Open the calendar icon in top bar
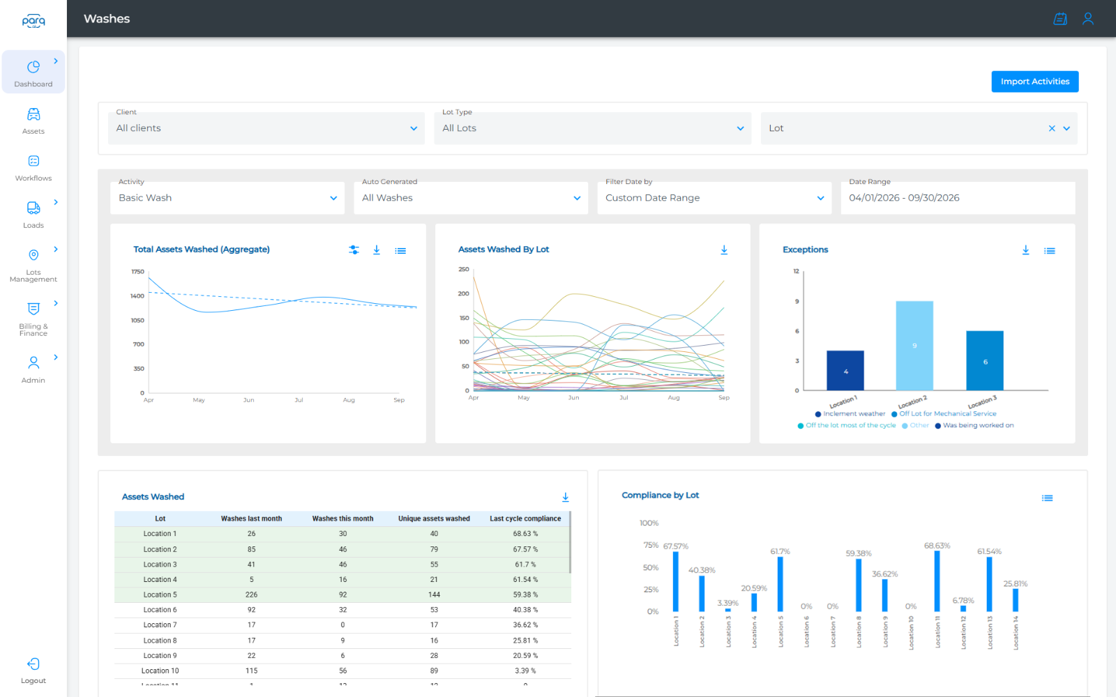Screen dimensions: 1116x697 (x=1060, y=19)
